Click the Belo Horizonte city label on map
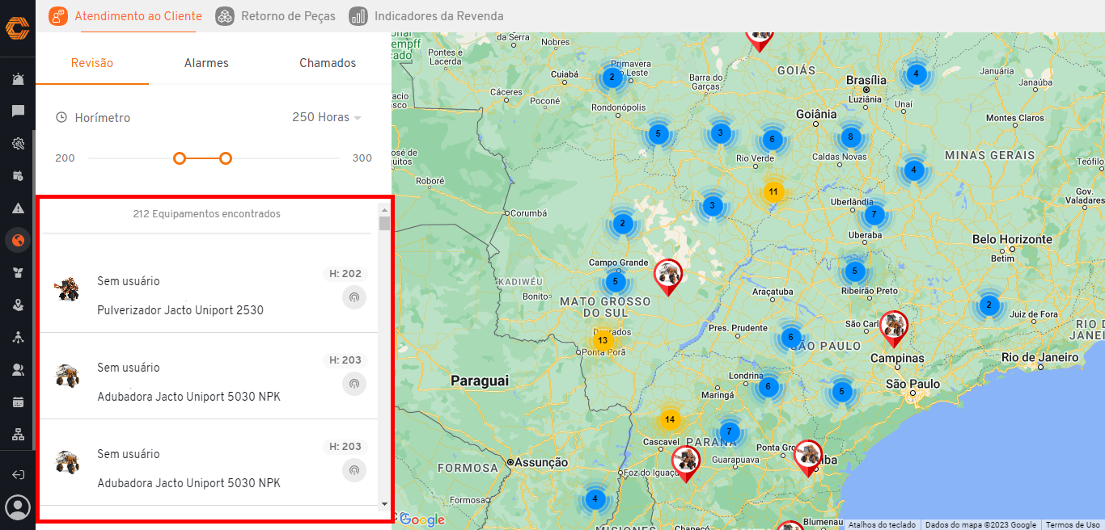The image size is (1105, 530). coord(1012,239)
